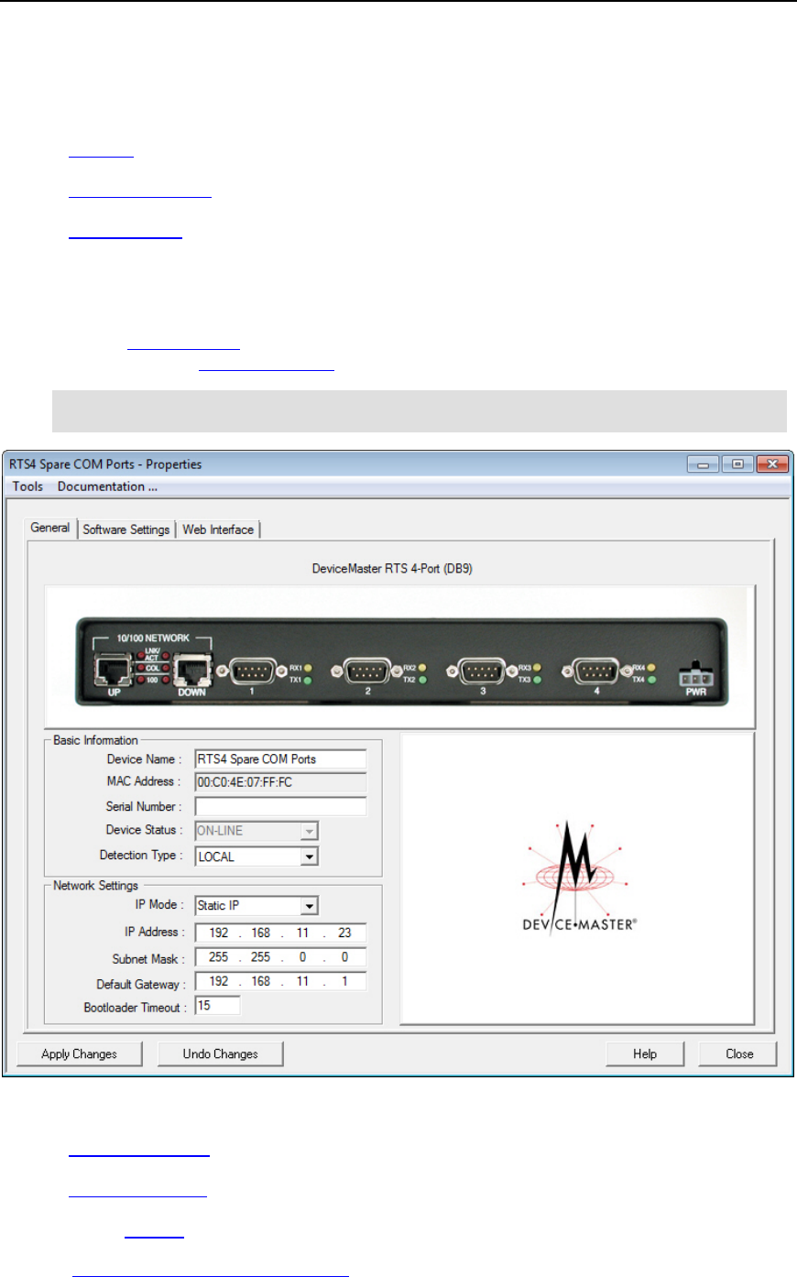The image size is (797, 1277).
Task: Maximize the Properties window
Action: pyautogui.click(x=737, y=464)
